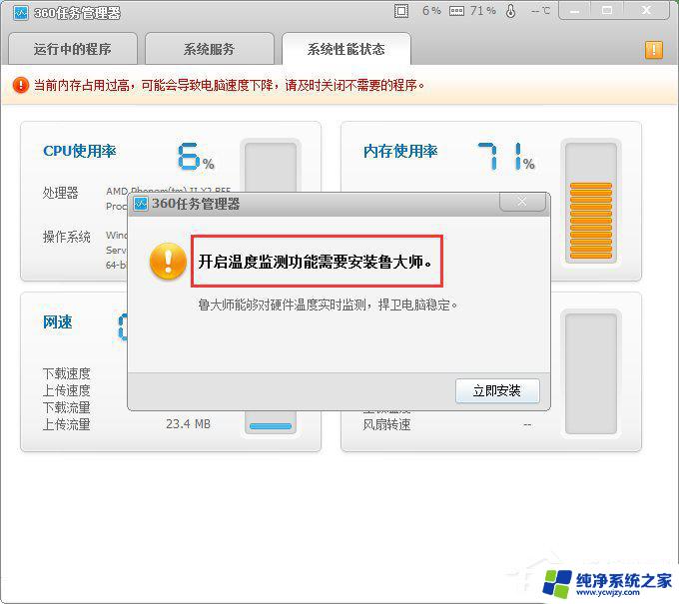Click the 上传流量 label
The image size is (679, 604).
67,424
